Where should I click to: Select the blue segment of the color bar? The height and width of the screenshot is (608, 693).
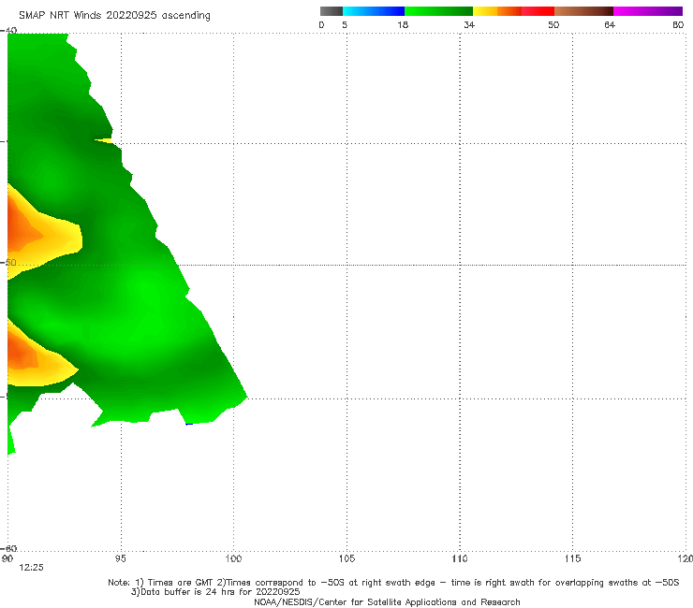click(374, 11)
